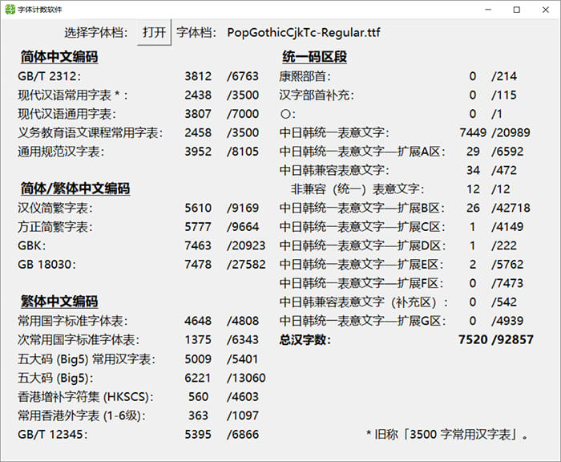Screen dimensions: 561x462
Task: Click the 次常用国字标准字体表 label
Action: [x=79, y=339]
